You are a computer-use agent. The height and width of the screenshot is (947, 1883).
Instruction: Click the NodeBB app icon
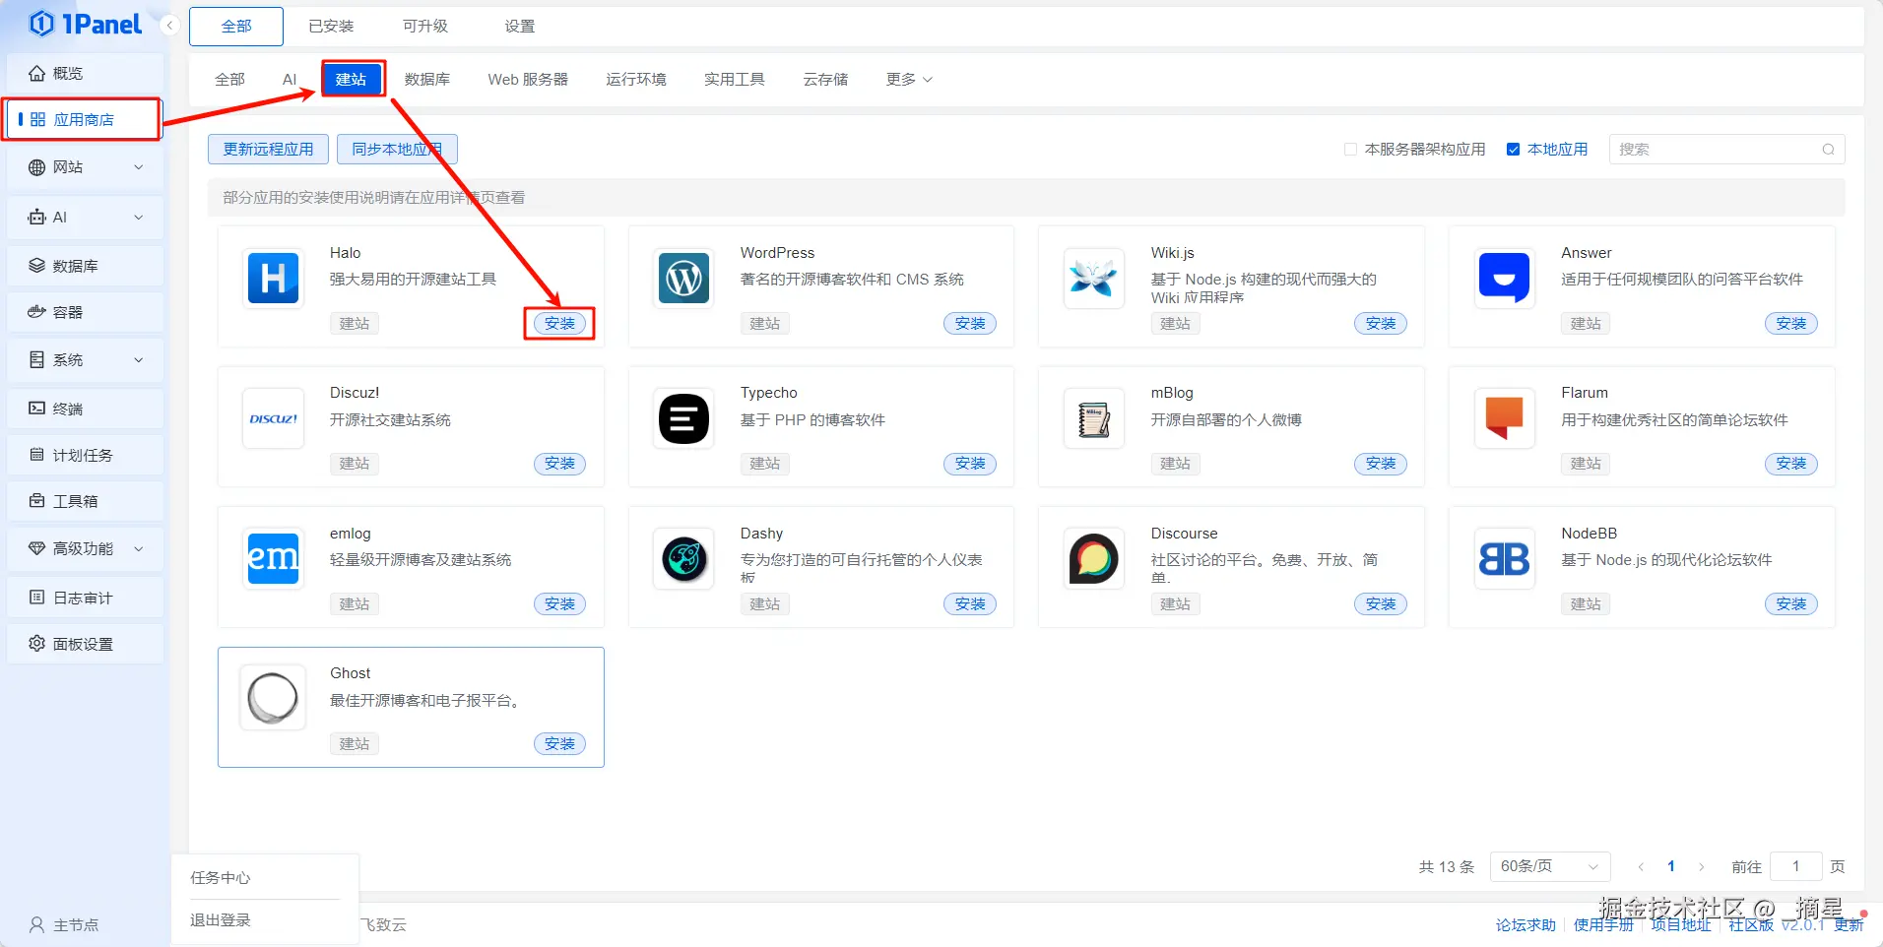(1504, 559)
